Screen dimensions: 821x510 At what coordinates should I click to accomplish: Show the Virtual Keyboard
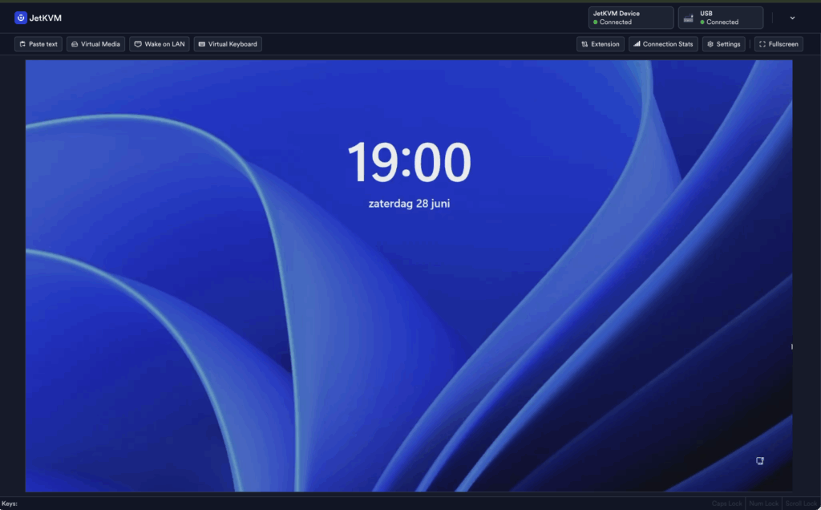click(x=228, y=44)
